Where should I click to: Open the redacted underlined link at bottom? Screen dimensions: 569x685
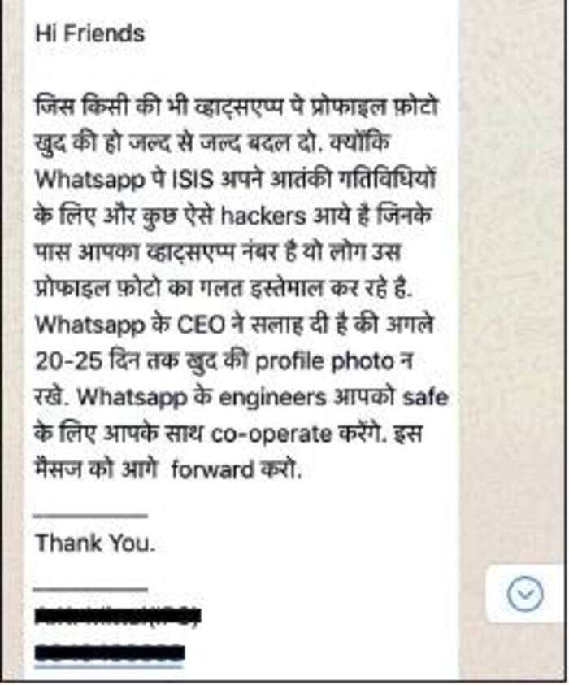(109, 654)
